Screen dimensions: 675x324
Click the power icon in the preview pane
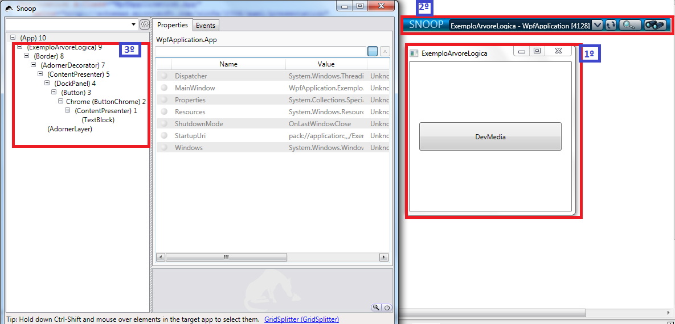pos(387,308)
